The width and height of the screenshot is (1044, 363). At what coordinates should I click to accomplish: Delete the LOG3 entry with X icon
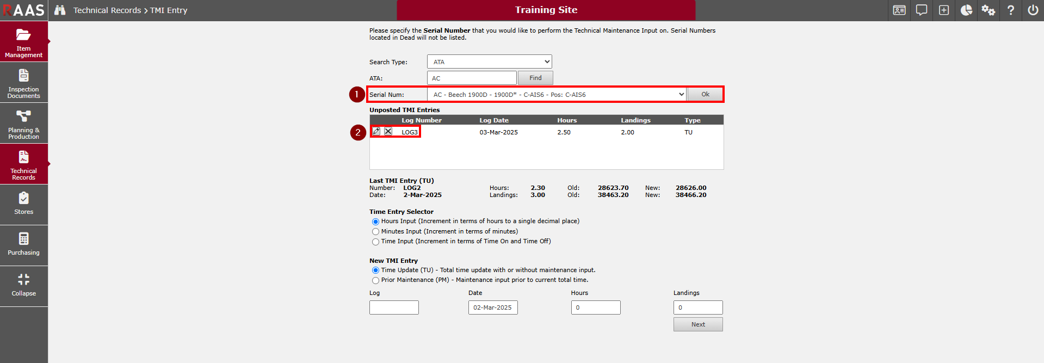point(388,132)
